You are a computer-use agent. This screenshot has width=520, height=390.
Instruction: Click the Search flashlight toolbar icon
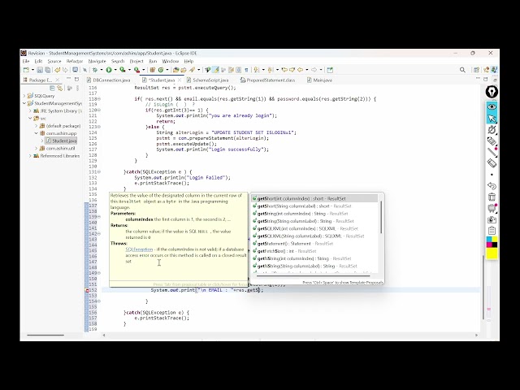pyautogui.click(x=192, y=70)
